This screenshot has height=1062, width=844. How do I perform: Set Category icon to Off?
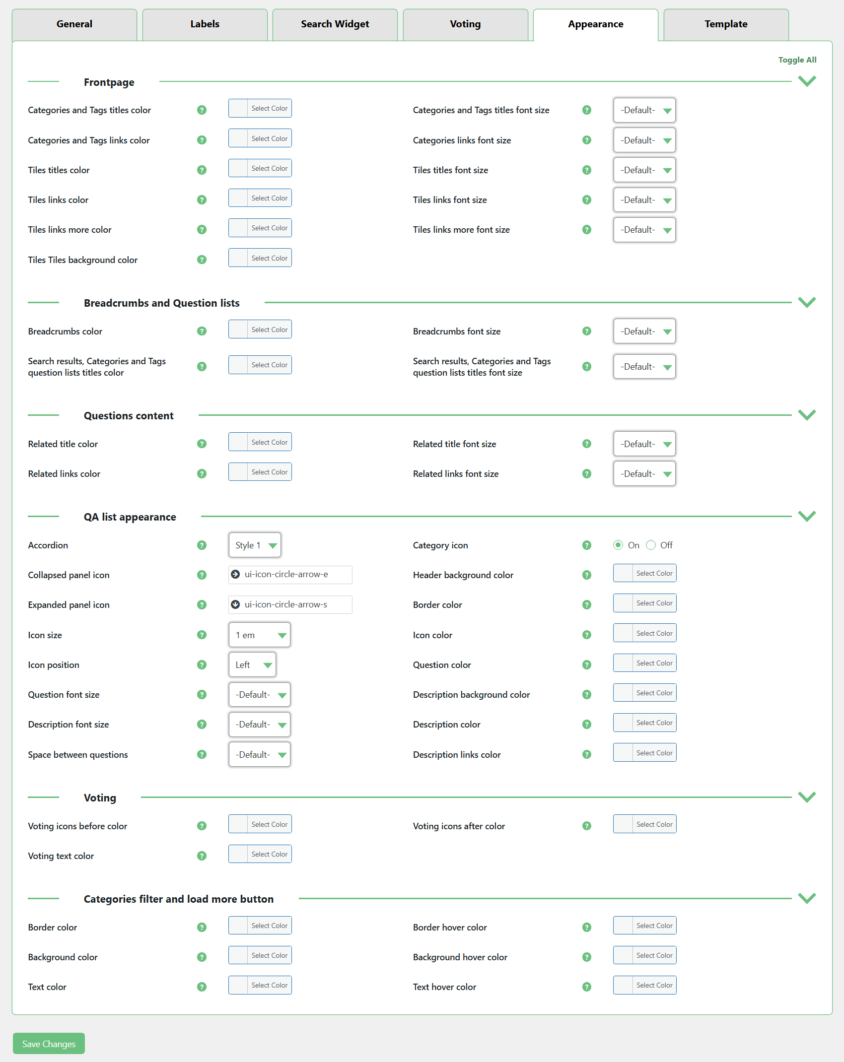pyautogui.click(x=651, y=545)
